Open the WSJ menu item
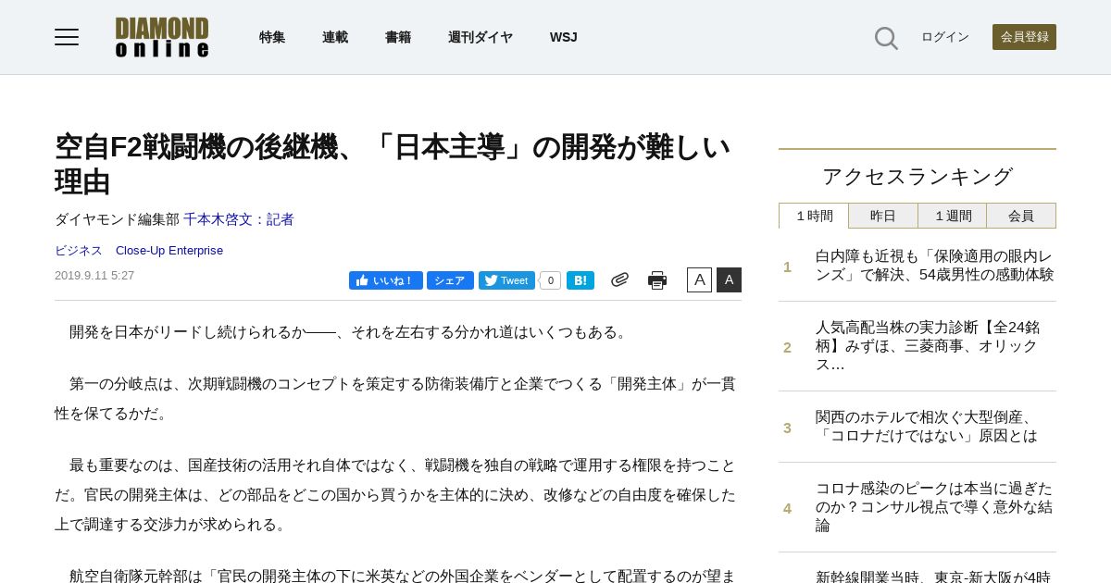 point(564,37)
